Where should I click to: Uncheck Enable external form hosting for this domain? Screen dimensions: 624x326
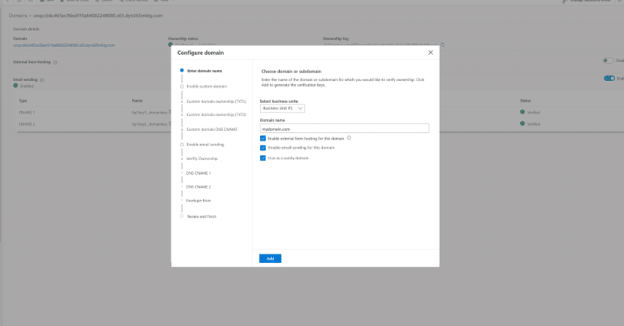[x=263, y=138]
